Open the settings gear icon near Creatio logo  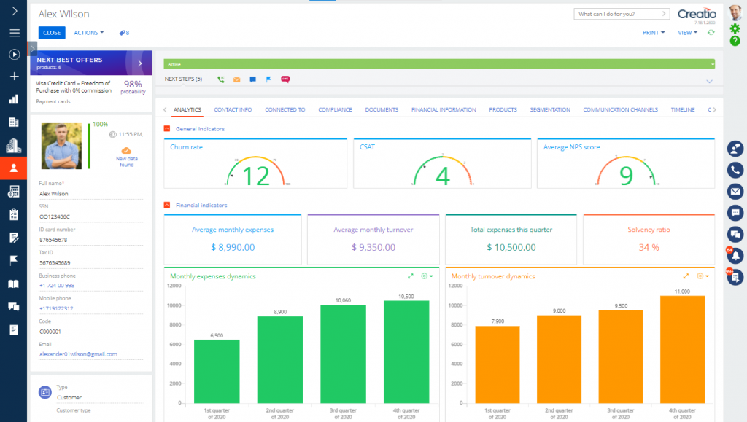point(735,27)
